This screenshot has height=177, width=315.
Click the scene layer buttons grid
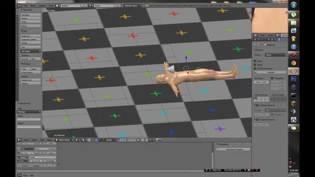click(x=127, y=140)
